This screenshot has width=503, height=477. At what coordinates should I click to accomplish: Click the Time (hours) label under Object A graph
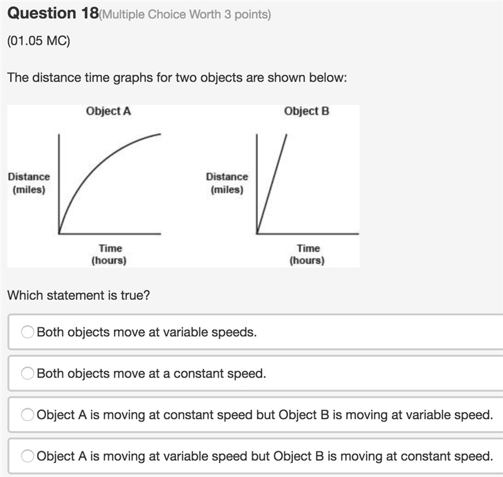[x=109, y=254]
